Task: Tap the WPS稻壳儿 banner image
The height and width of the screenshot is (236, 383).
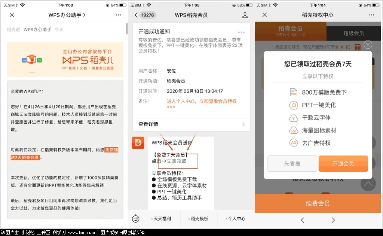Action: (x=65, y=60)
